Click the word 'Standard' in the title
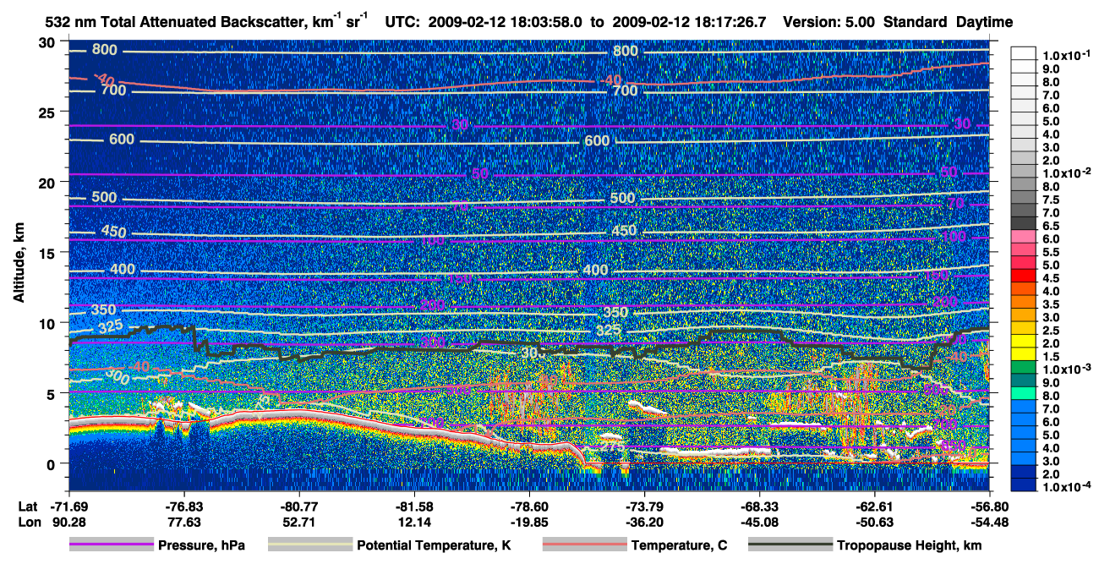This screenshot has width=1099, height=564. pyautogui.click(x=913, y=22)
